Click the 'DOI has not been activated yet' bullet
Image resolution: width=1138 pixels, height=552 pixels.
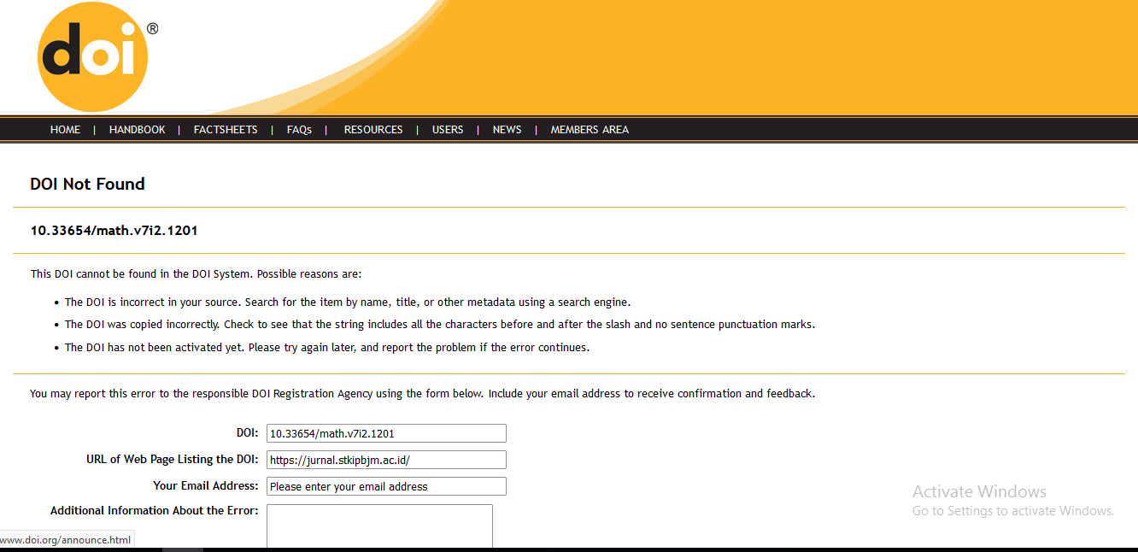click(x=327, y=348)
